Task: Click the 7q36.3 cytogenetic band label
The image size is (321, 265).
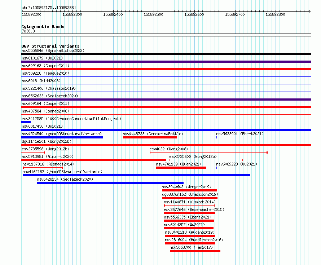Action: pyautogui.click(x=28, y=31)
